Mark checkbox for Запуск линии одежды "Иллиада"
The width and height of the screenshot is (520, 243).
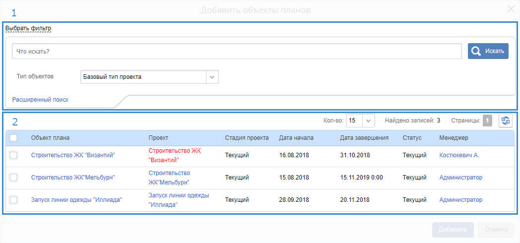[13, 200]
